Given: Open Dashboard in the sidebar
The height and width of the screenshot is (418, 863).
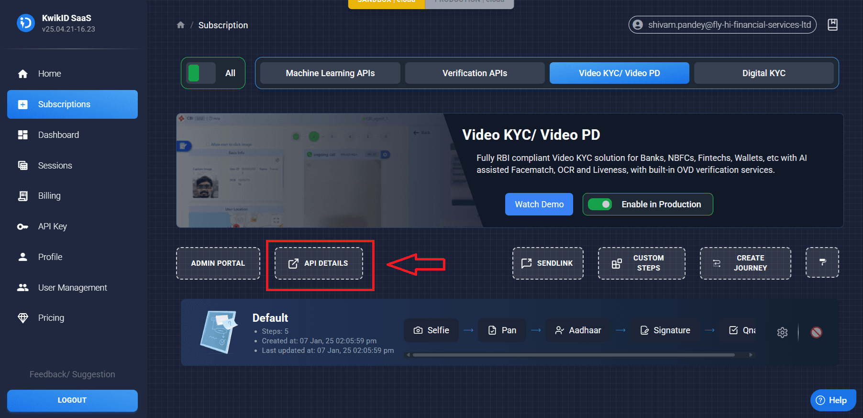Looking at the screenshot, I should click(x=72, y=135).
